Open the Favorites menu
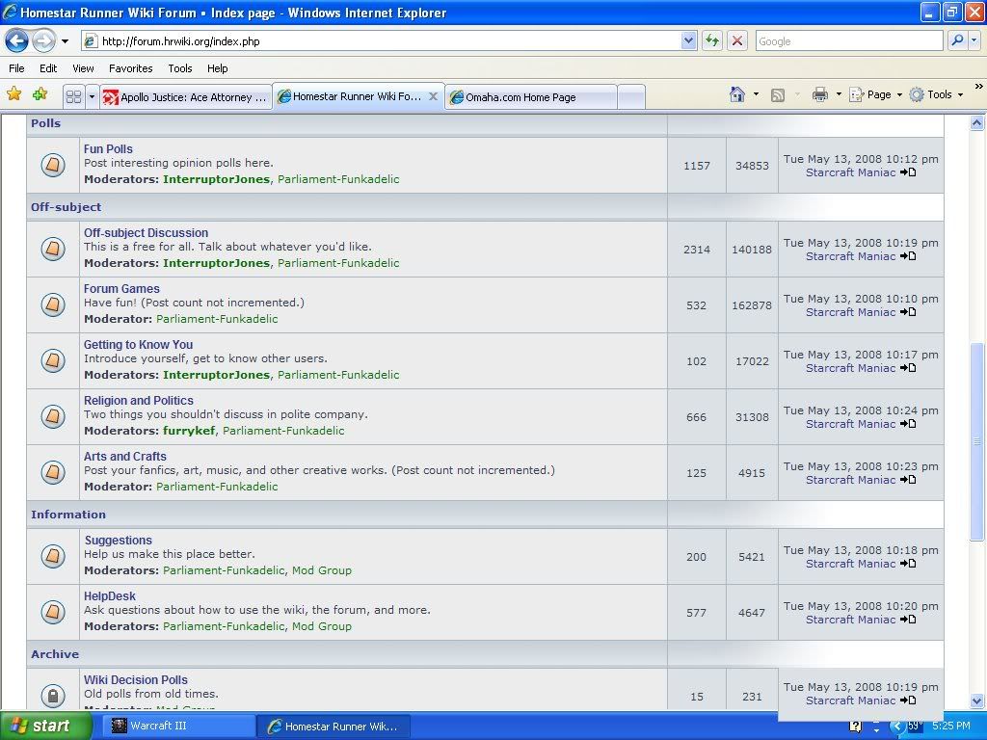Screen dimensions: 987x740 click(130, 68)
